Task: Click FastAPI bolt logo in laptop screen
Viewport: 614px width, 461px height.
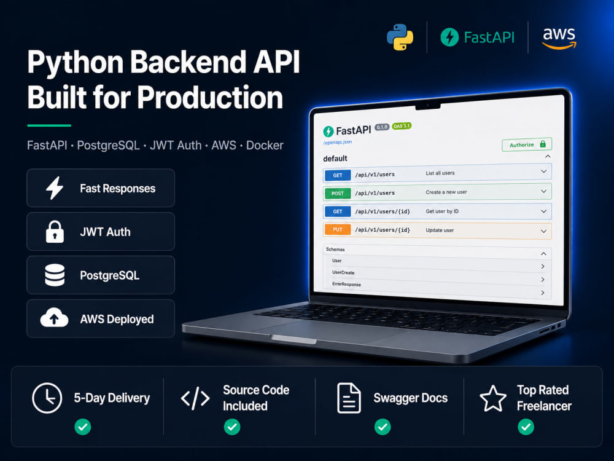Action: (328, 132)
